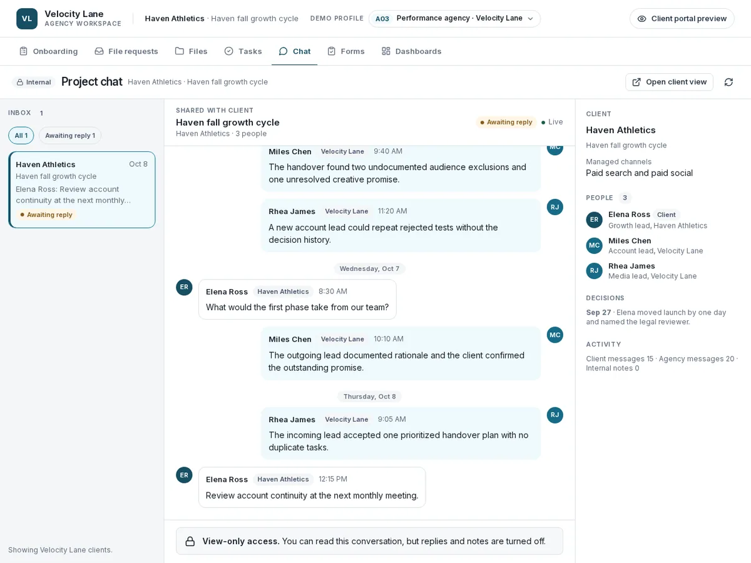Click the "Showing Velocity Lane clients." footer text
Viewport: 751px width, 563px height.
(x=60, y=550)
